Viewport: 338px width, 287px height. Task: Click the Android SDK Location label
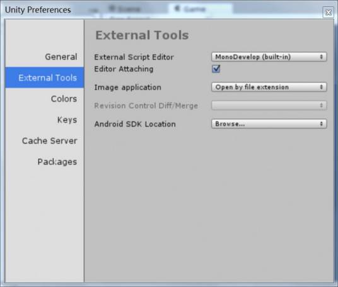[135, 124]
